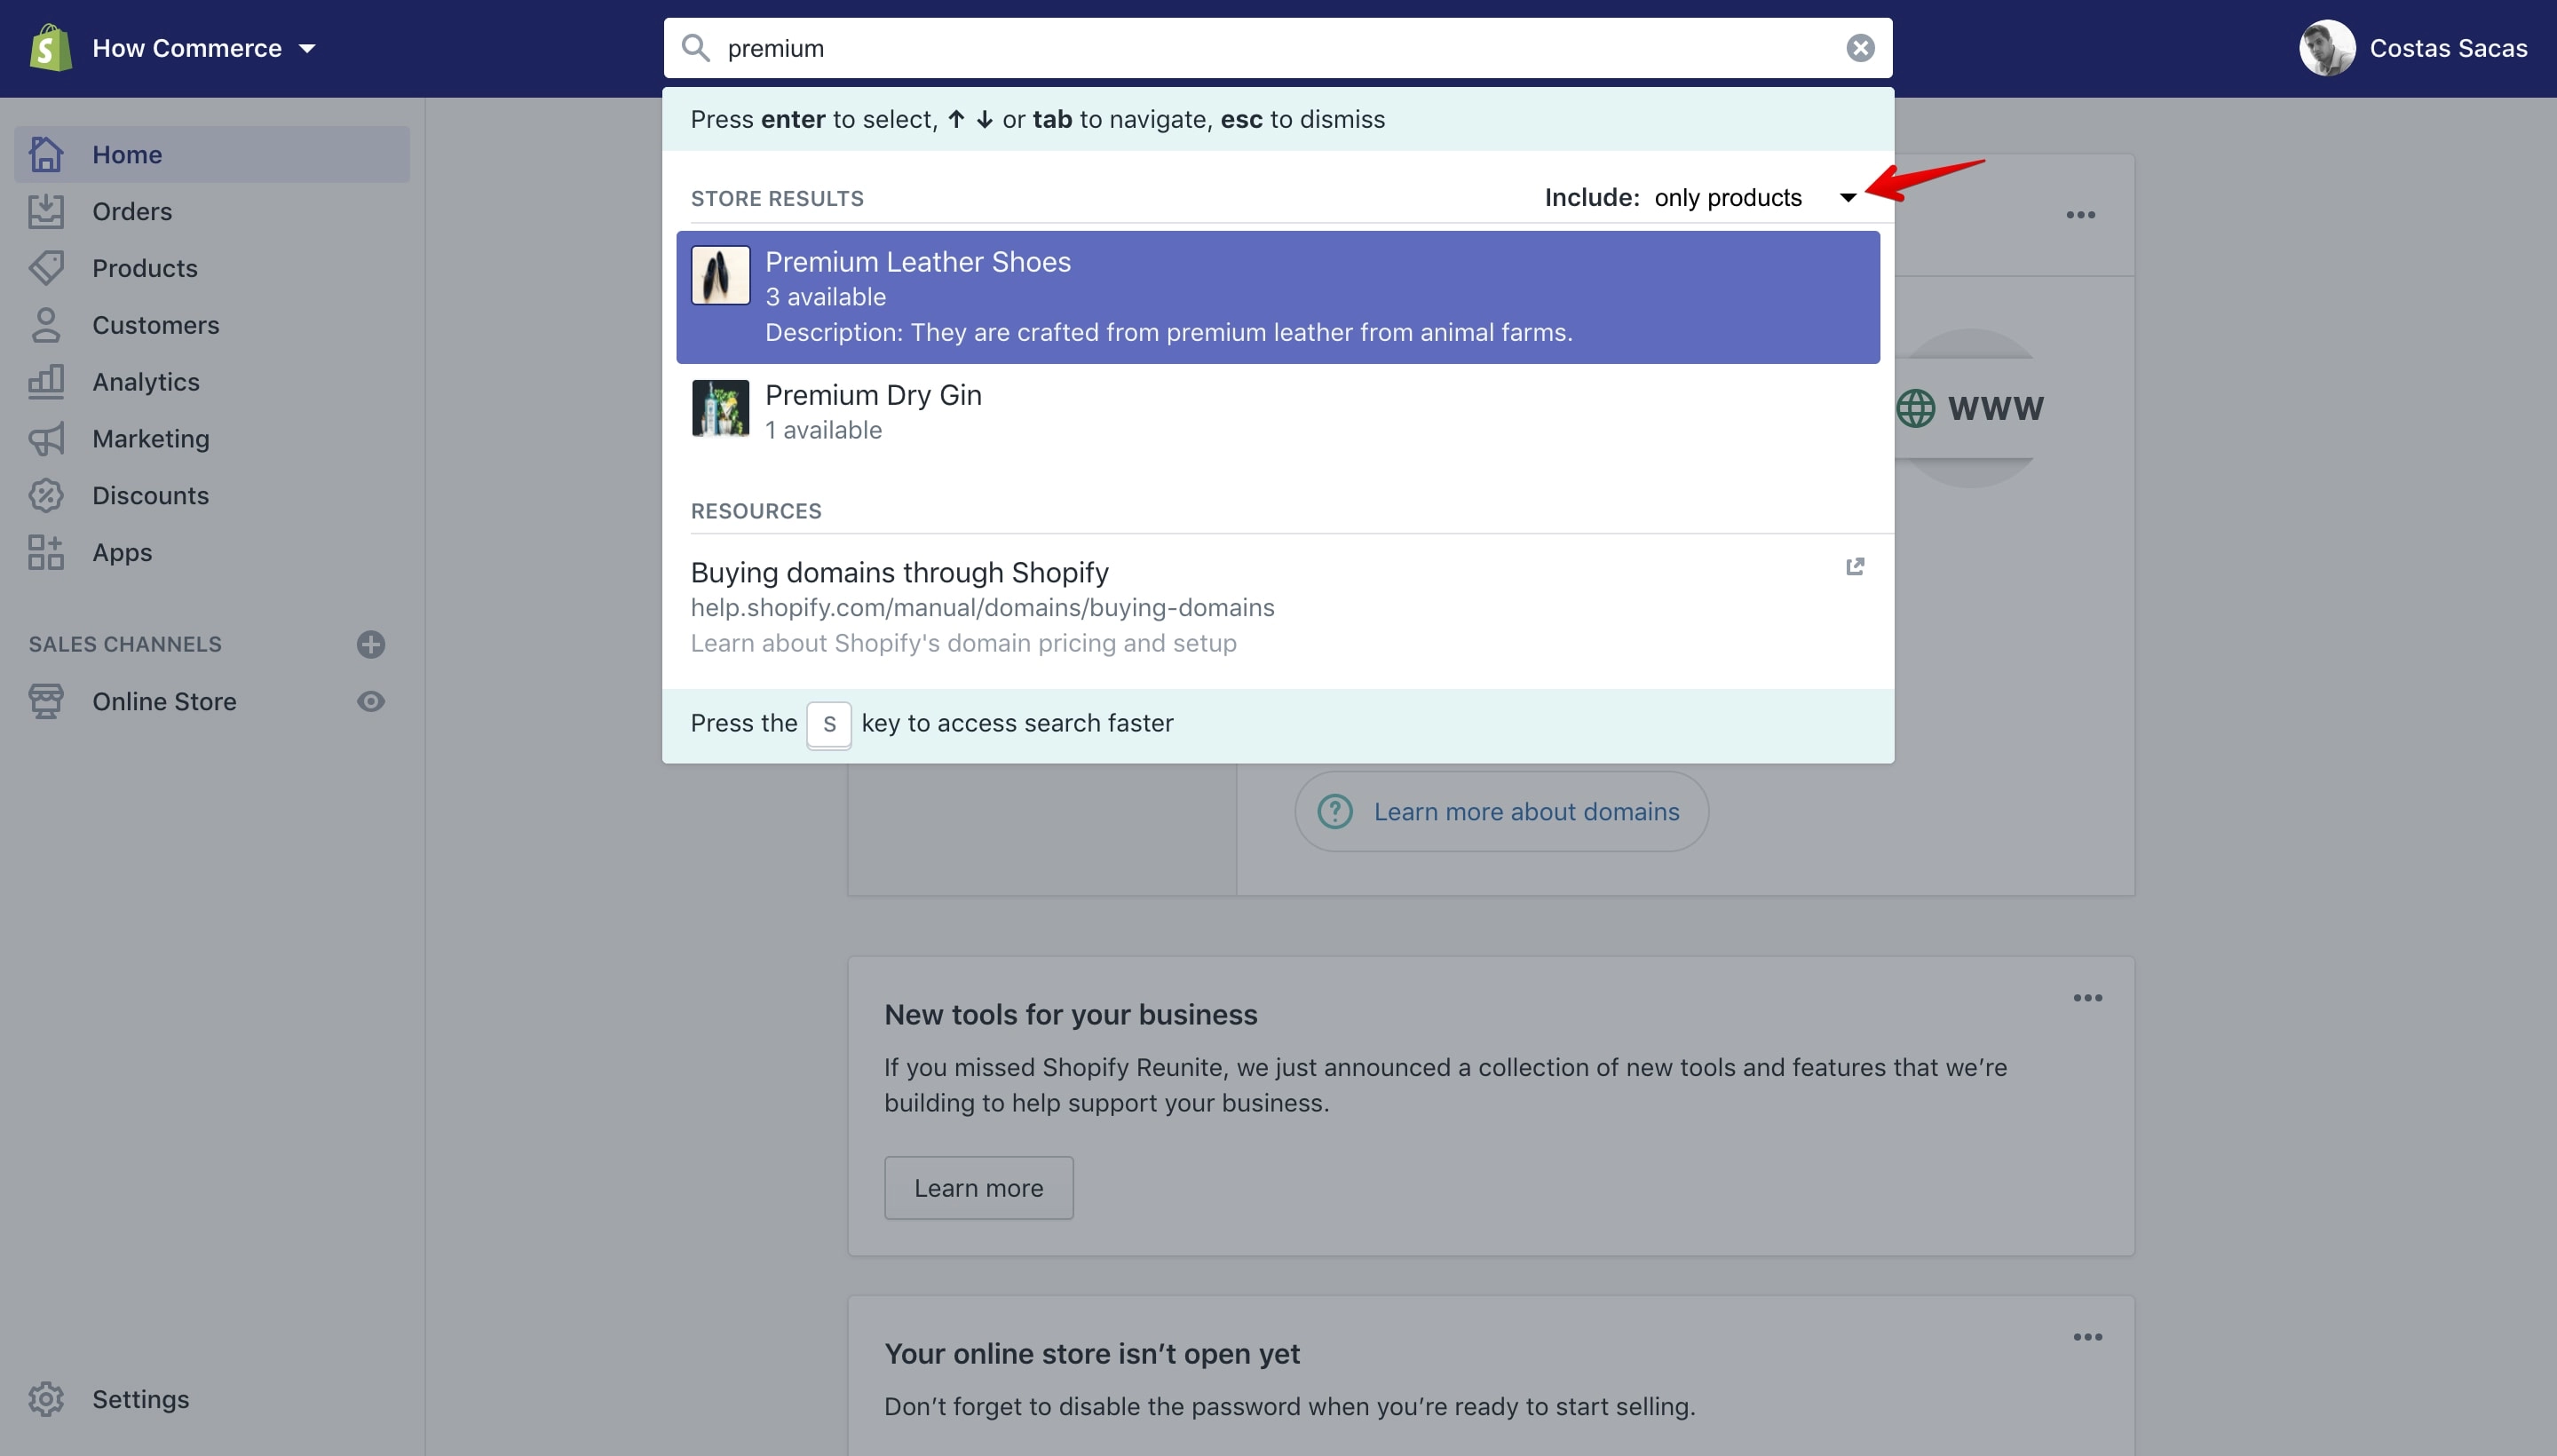Expand the Include only products filter

[x=1701, y=197]
